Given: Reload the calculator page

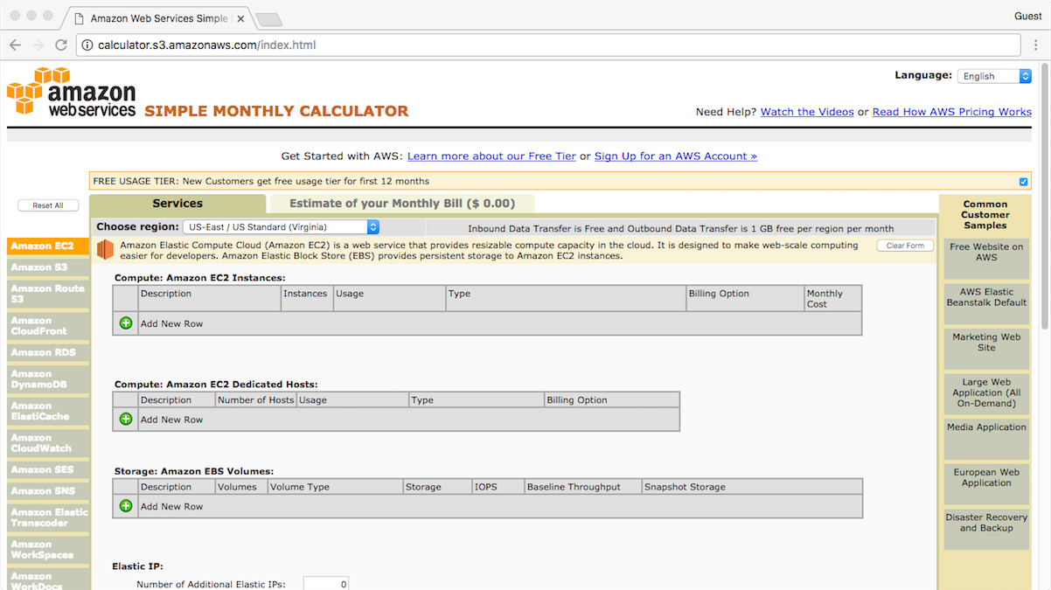Looking at the screenshot, I should tap(61, 45).
